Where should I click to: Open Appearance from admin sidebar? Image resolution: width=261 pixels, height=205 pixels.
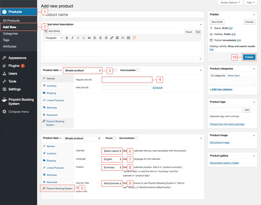click(x=17, y=58)
